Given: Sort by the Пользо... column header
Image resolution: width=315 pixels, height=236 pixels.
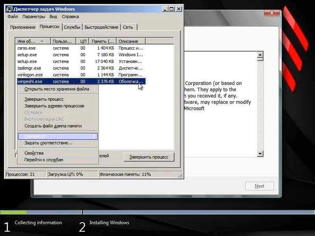Looking at the screenshot, I should point(63,41).
